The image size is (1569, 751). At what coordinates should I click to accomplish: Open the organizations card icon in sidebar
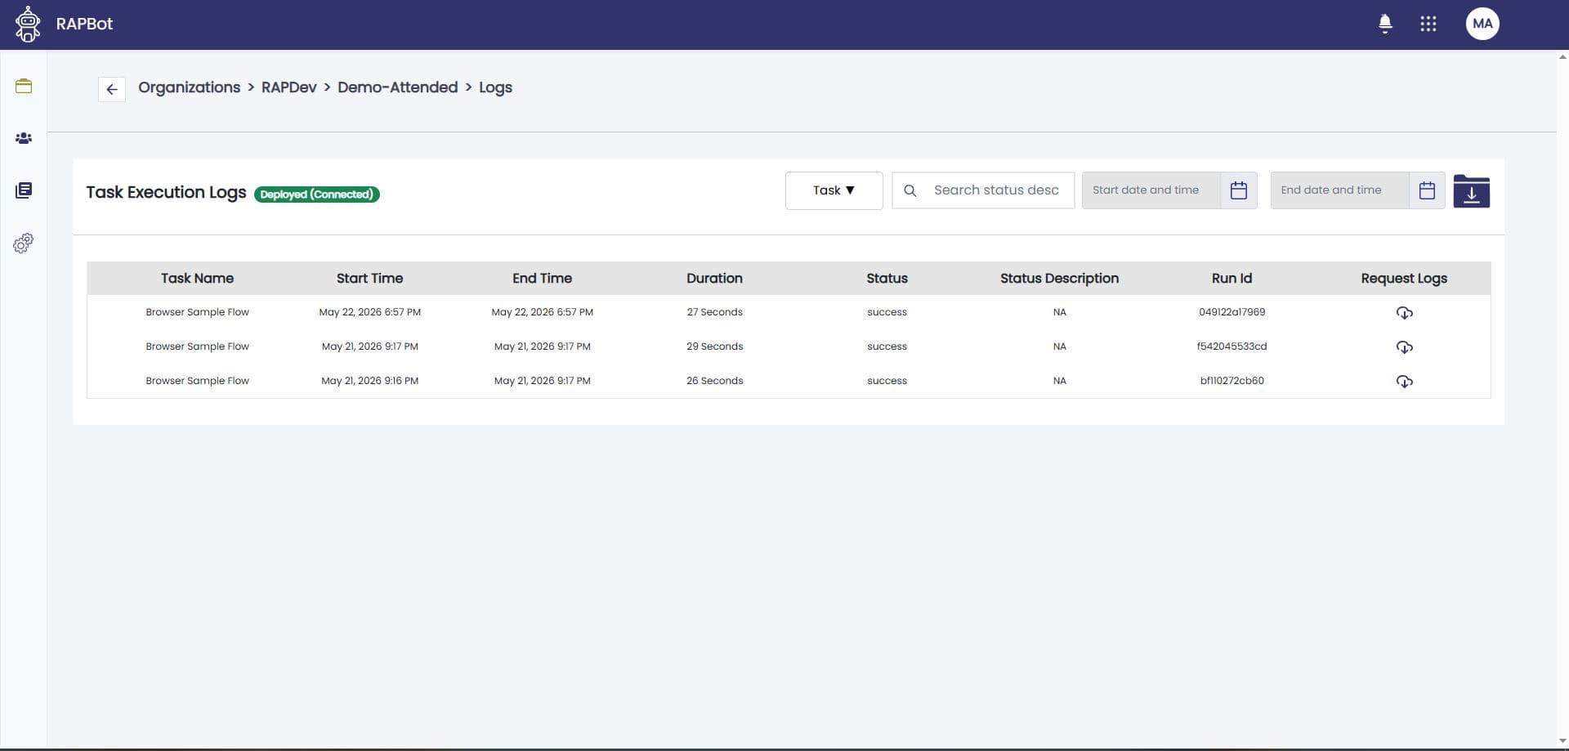click(x=24, y=86)
